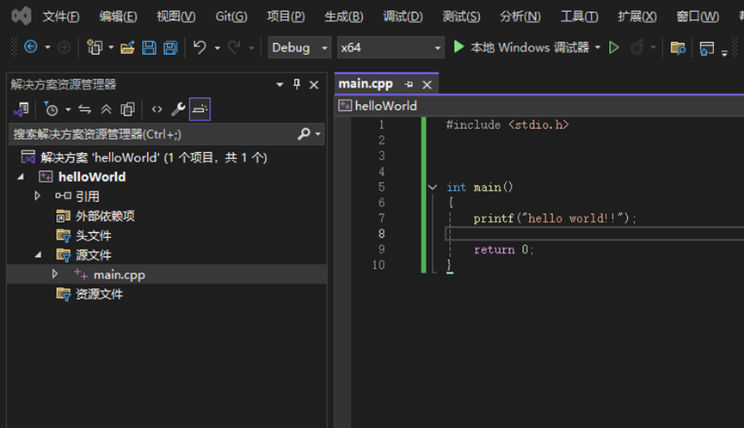Open the 窗口(W) menu
The height and width of the screenshot is (428, 744).
coord(698,16)
